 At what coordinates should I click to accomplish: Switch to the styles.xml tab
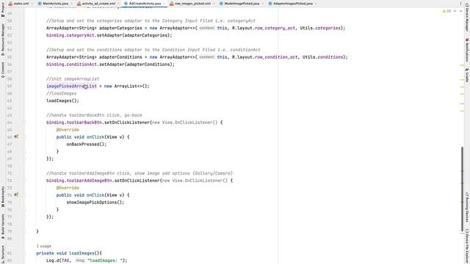pos(21,3)
